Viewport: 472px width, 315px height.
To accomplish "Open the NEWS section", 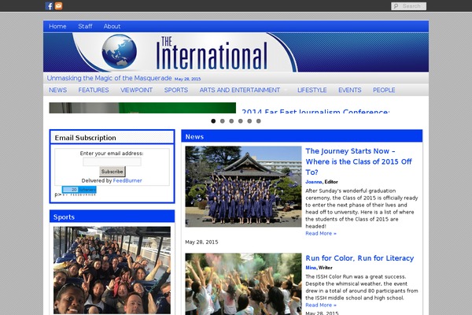I will (x=57, y=90).
